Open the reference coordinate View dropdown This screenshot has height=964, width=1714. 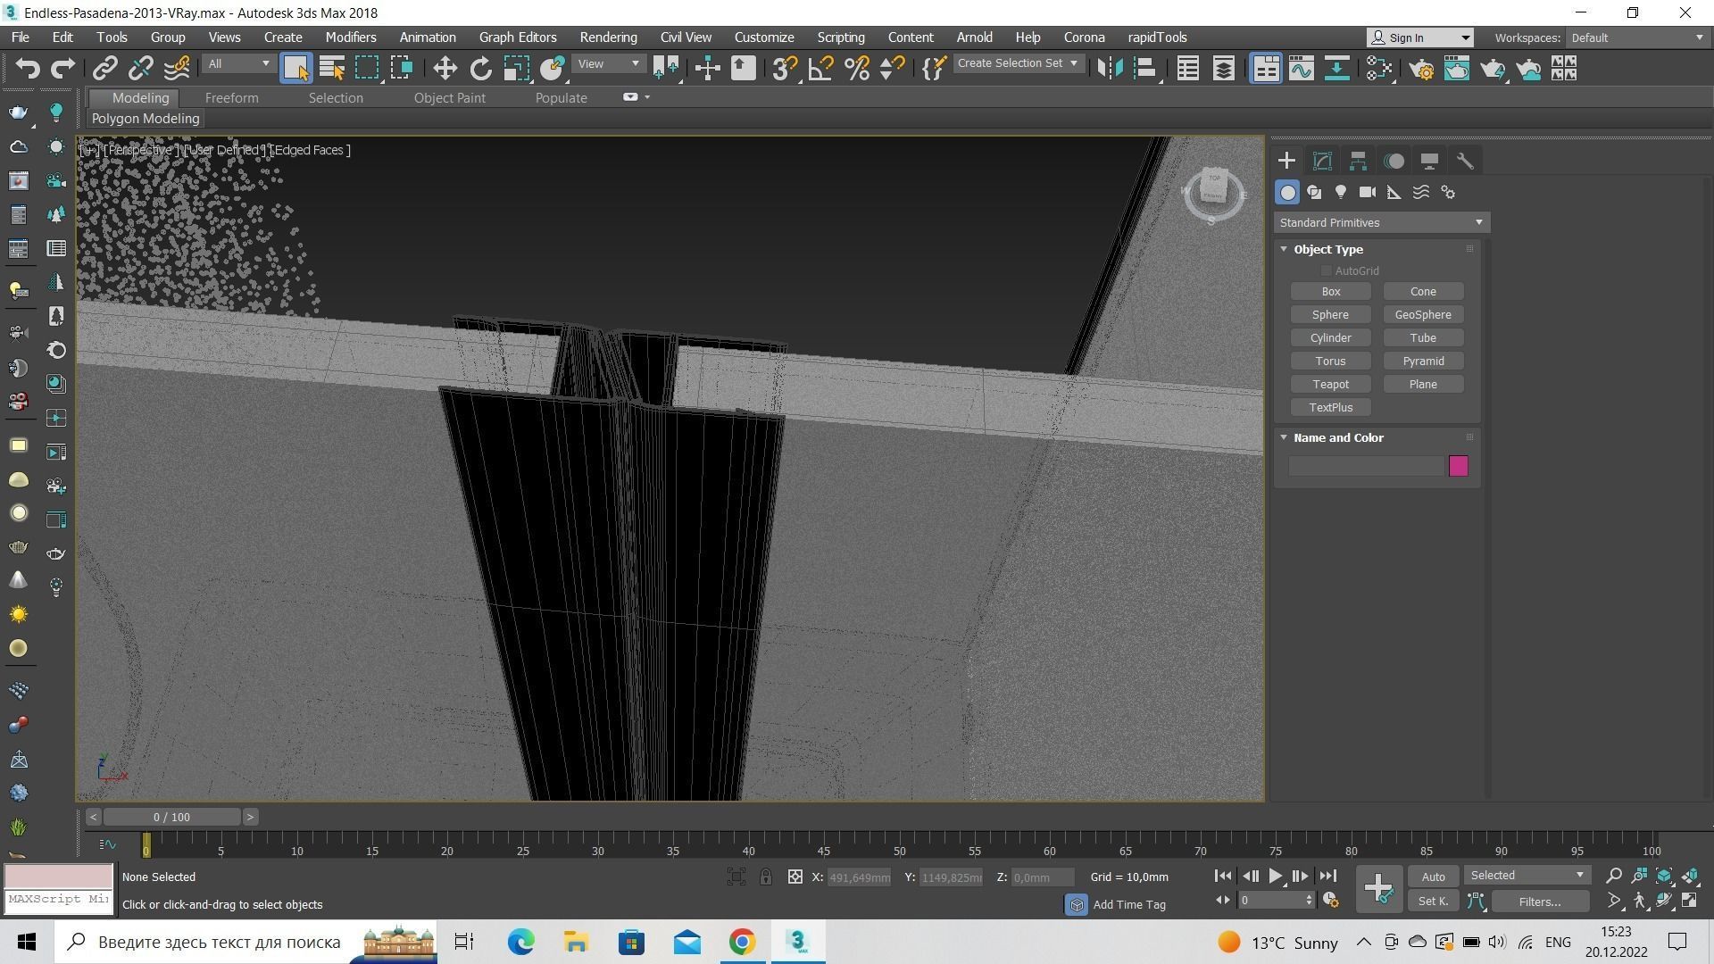[x=609, y=63]
